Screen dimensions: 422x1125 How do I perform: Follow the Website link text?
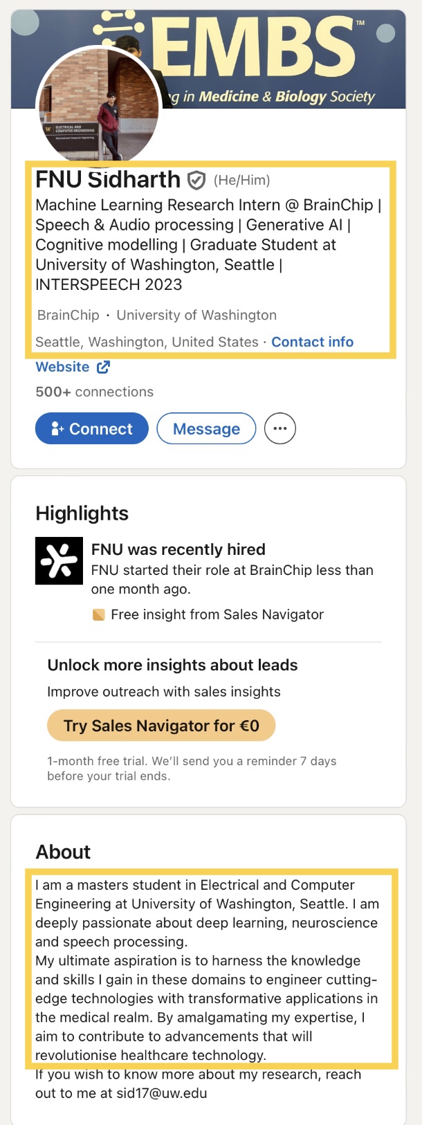point(62,367)
